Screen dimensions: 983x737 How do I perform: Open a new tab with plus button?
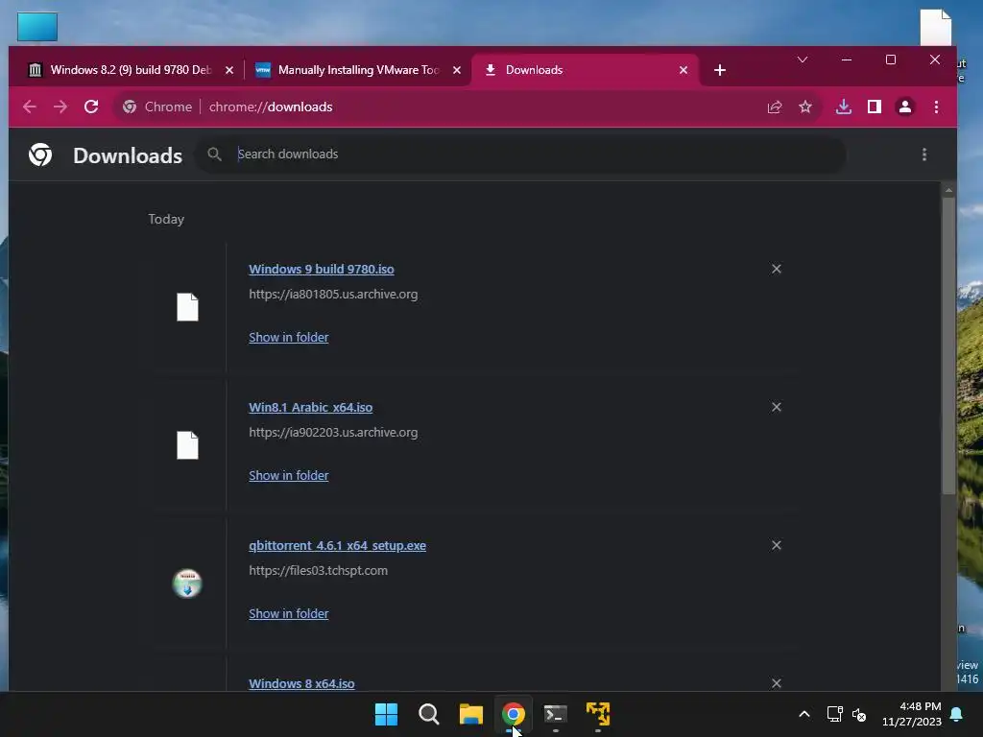tap(720, 70)
